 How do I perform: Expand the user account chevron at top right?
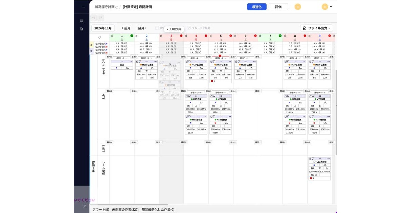click(x=331, y=7)
